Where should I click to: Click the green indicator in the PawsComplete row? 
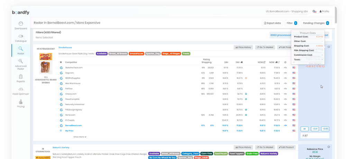coord(246,99)
